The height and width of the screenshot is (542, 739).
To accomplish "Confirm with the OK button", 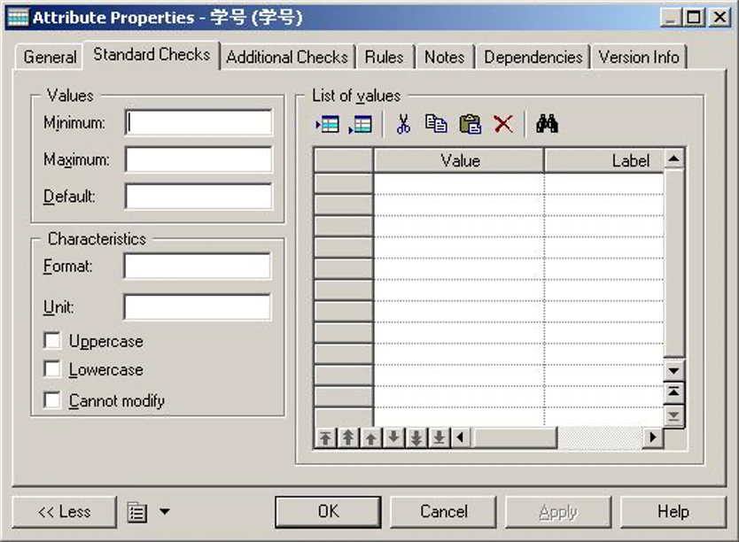I will 328,512.
